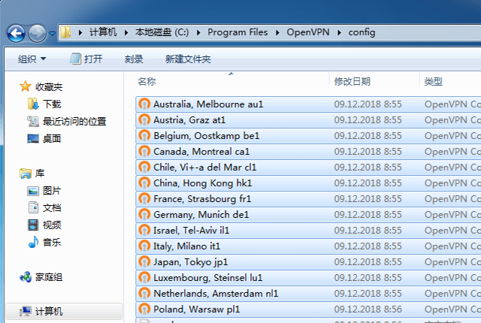
Task: Select 收藏夹 in the navigation pane
Action: click(x=49, y=87)
